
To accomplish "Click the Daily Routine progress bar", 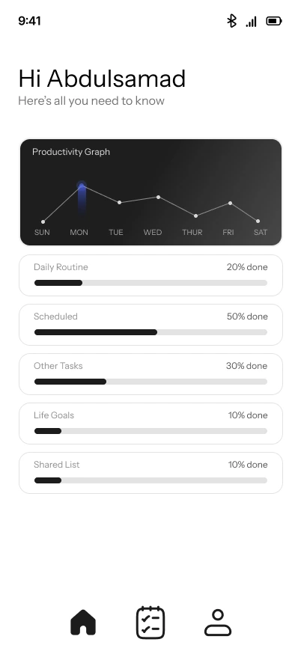I will tap(150, 283).
